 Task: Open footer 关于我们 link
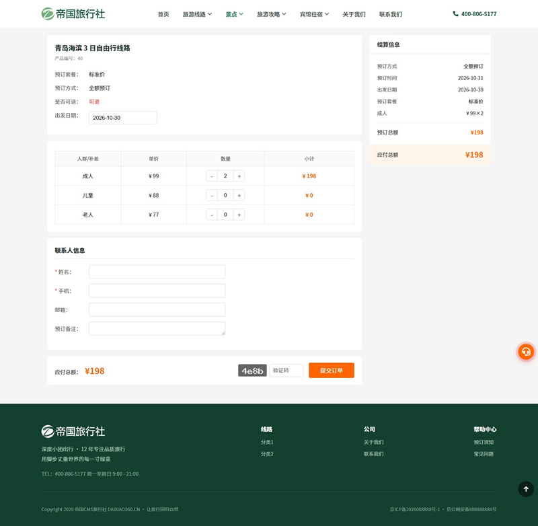point(374,442)
